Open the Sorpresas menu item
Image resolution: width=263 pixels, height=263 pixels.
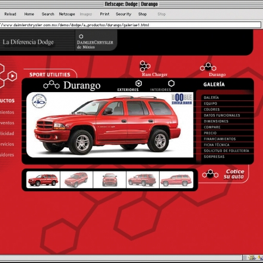214,157
